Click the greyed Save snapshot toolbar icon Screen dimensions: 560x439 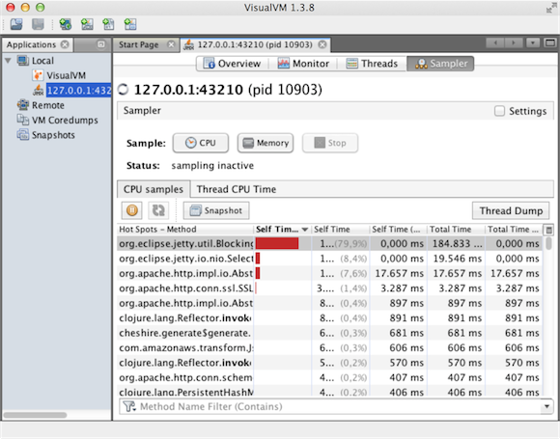(38, 24)
